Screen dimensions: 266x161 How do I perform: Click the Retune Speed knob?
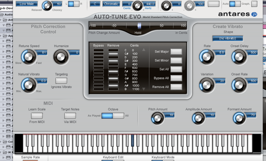point(29,57)
